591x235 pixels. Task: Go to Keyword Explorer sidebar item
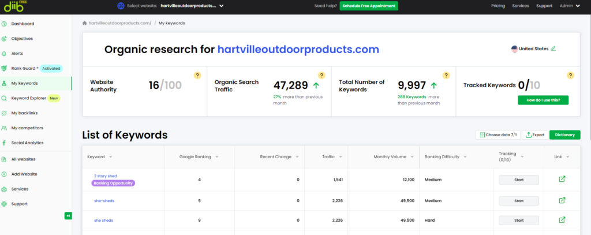[36, 98]
